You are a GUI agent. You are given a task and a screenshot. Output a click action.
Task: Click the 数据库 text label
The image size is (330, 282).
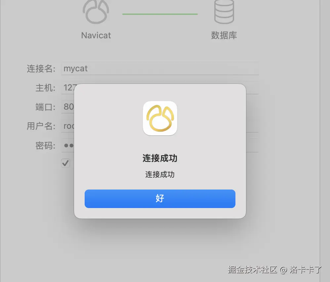pyautogui.click(x=224, y=35)
